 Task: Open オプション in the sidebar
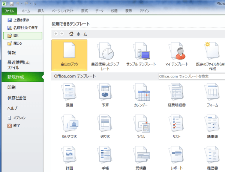tap(19, 118)
